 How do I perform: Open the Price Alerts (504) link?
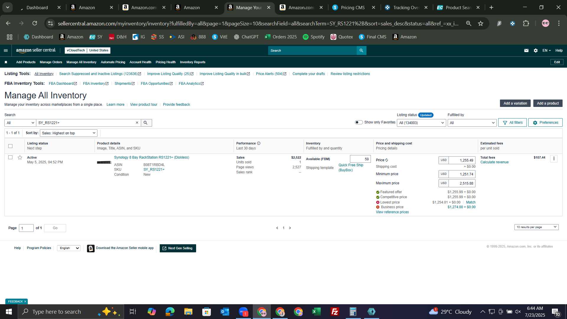(x=271, y=74)
